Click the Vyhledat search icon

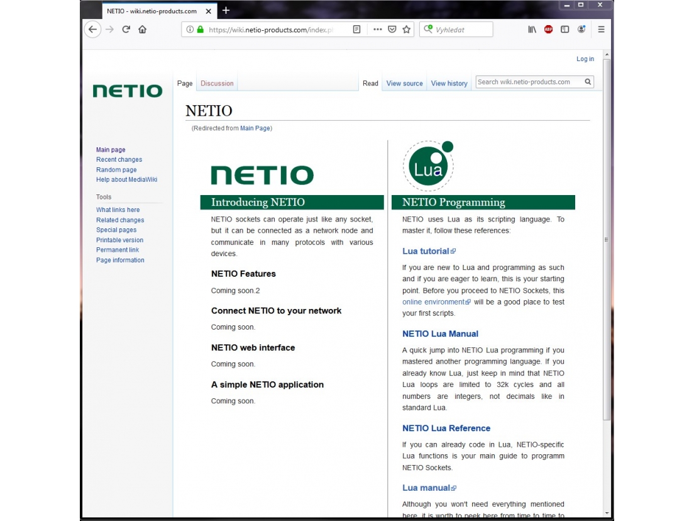tap(428, 29)
